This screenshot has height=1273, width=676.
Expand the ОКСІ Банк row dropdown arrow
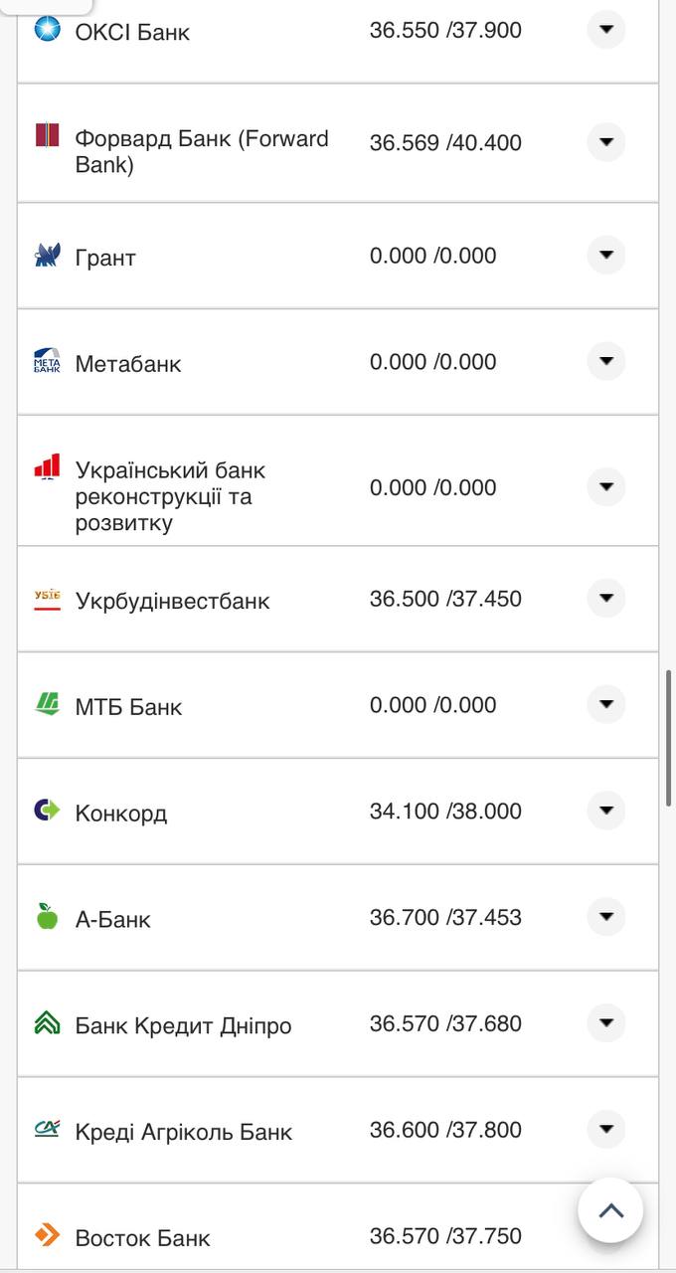[605, 29]
